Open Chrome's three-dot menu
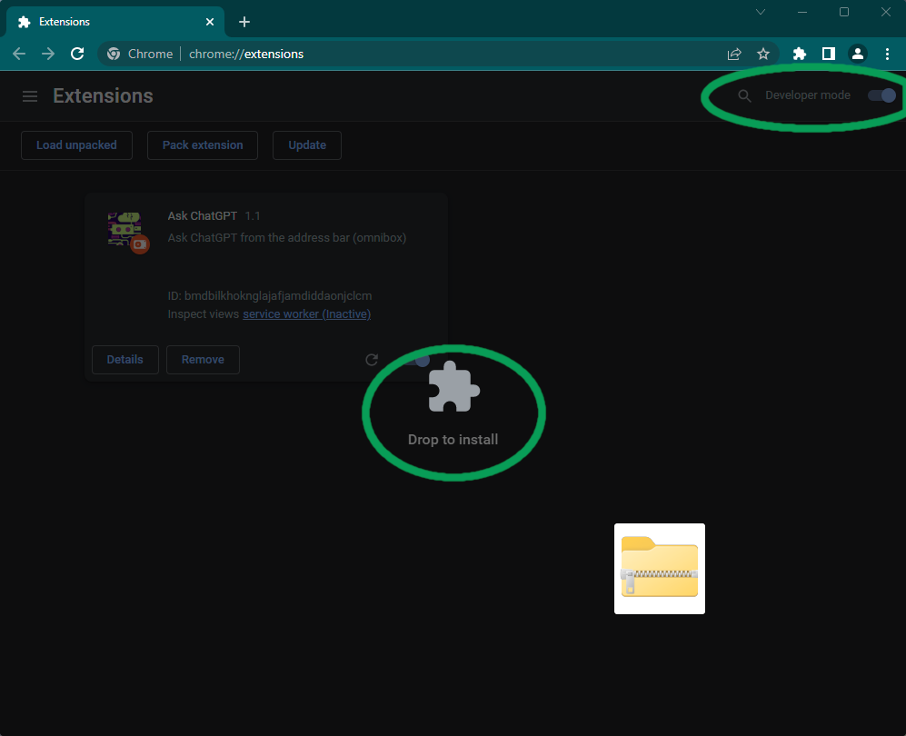Viewport: 906px width, 736px height. tap(888, 54)
